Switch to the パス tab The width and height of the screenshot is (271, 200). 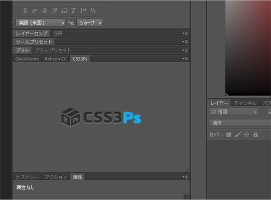(x=266, y=103)
